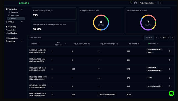This screenshot has height=101, width=178.
Task: Sort table by User ID column
Action: (39, 44)
